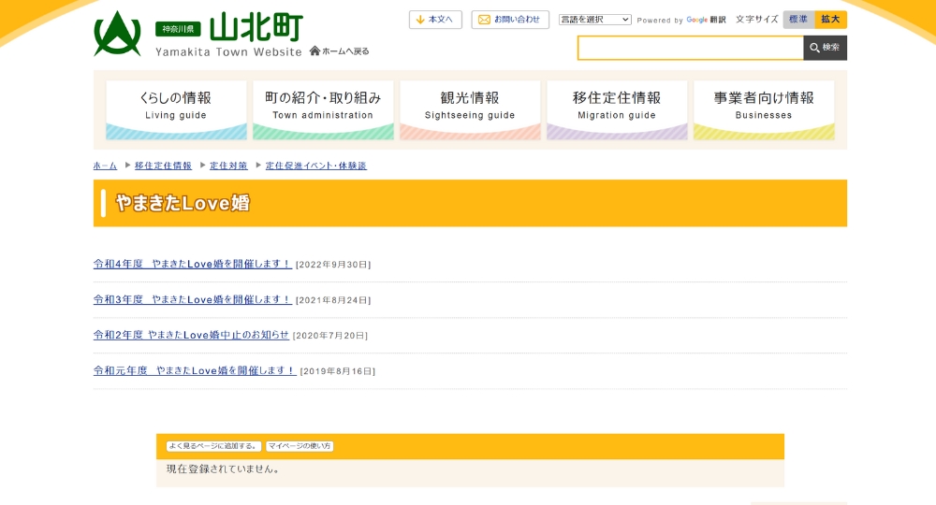The width and height of the screenshot is (936, 505).
Task: Jump to main content via 本文へ
Action: click(x=435, y=20)
